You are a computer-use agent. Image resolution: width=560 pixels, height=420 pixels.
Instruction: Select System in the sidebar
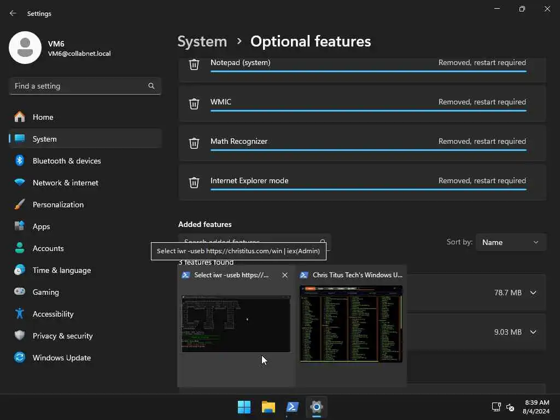pos(85,139)
